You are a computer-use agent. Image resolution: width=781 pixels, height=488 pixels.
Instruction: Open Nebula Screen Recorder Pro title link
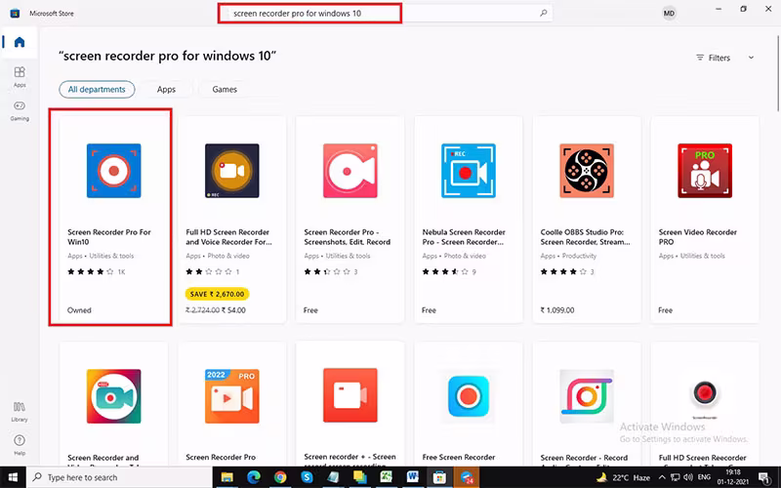tap(464, 237)
